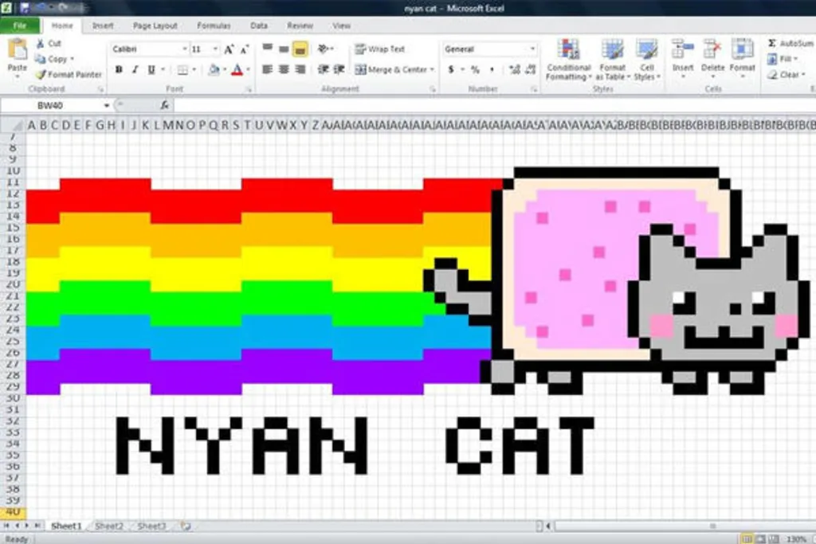Click the Borders grid icon

coord(182,69)
